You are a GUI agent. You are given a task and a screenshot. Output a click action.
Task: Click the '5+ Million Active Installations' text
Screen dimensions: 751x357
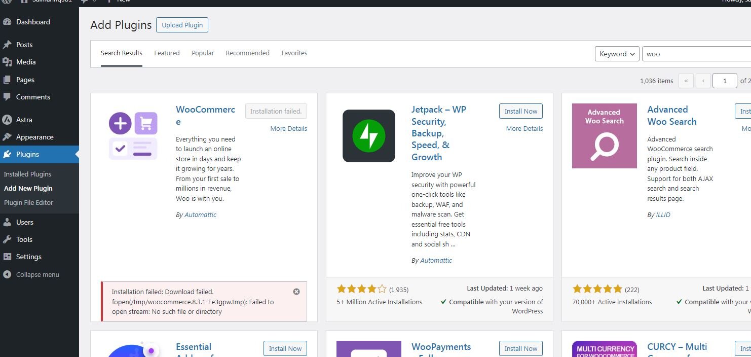[380, 302]
